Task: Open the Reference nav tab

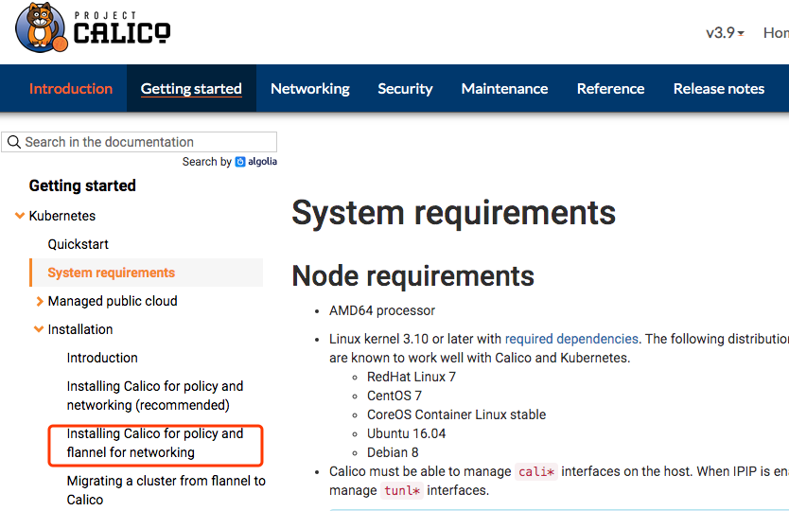Action: [610, 89]
